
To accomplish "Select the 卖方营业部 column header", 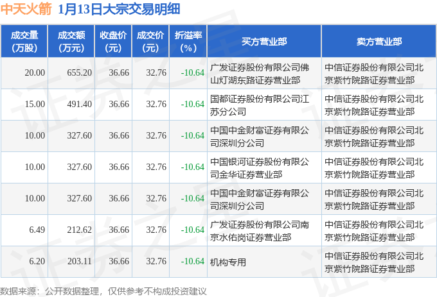I will tap(379, 42).
